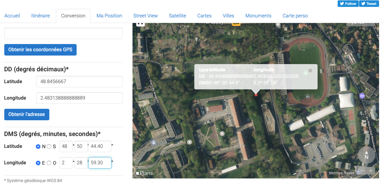Open the Hybride map type selector

(x=360, y=24)
